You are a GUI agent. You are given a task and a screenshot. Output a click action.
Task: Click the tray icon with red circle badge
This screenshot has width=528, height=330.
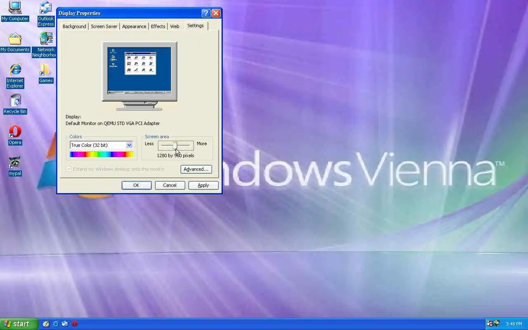[490, 324]
